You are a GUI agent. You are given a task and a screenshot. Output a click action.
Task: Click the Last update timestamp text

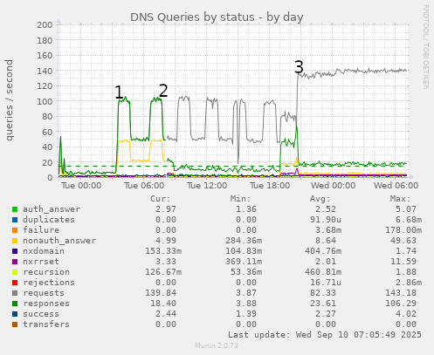tap(325, 335)
